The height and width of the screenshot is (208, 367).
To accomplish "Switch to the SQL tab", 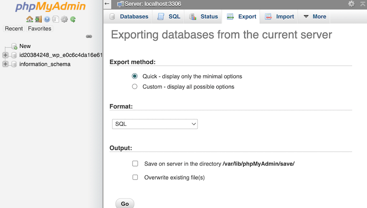I will click(169, 17).
